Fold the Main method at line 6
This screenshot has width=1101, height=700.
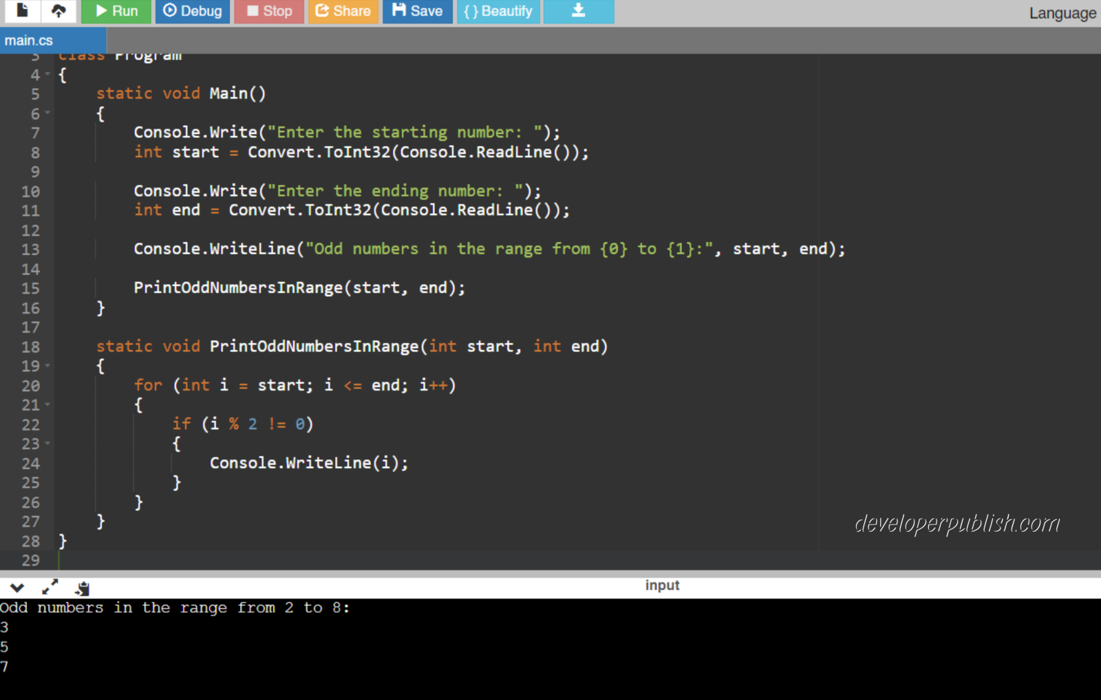[47, 113]
